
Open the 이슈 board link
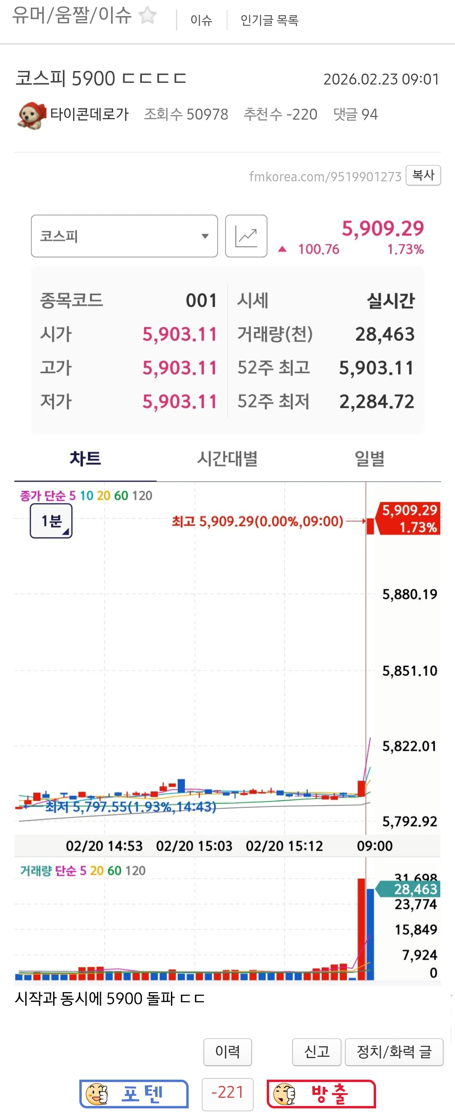(202, 20)
